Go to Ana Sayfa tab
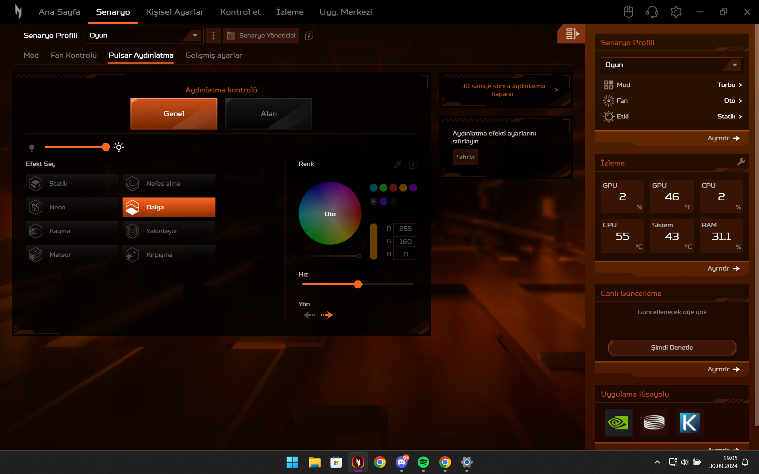Image resolution: width=759 pixels, height=474 pixels. point(59,12)
